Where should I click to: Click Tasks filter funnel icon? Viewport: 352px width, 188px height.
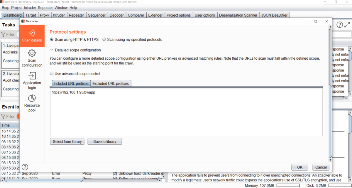click(4, 35)
